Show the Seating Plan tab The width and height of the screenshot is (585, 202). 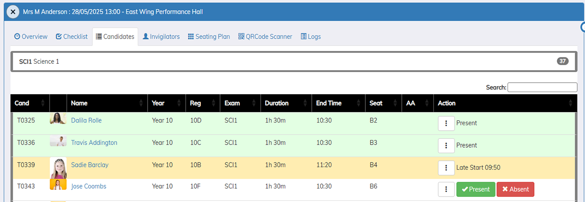pyautogui.click(x=209, y=37)
